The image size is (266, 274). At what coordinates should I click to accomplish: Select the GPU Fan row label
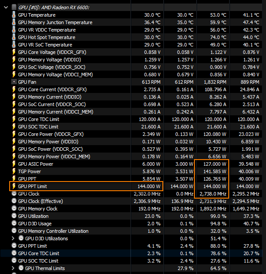tap(27, 82)
